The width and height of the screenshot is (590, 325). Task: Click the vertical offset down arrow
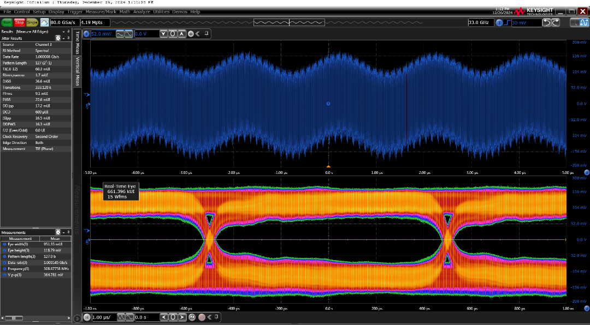163,34
